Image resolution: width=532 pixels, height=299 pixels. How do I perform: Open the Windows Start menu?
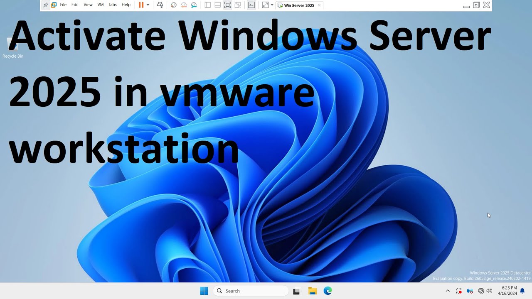click(x=204, y=291)
